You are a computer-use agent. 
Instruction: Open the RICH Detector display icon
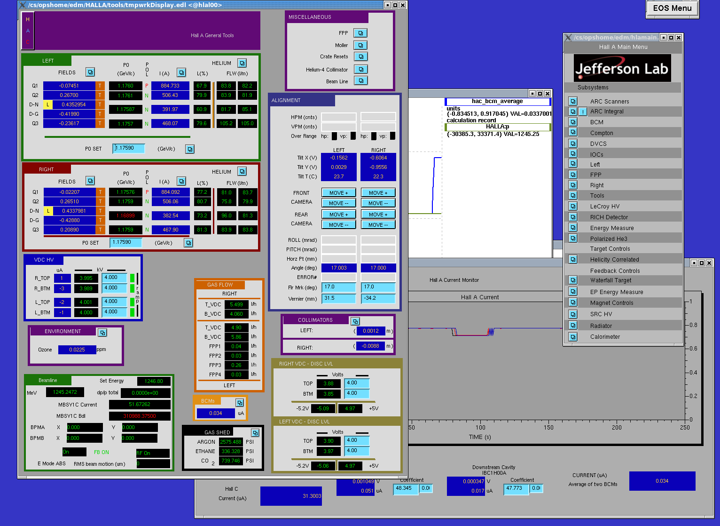pos(573,217)
